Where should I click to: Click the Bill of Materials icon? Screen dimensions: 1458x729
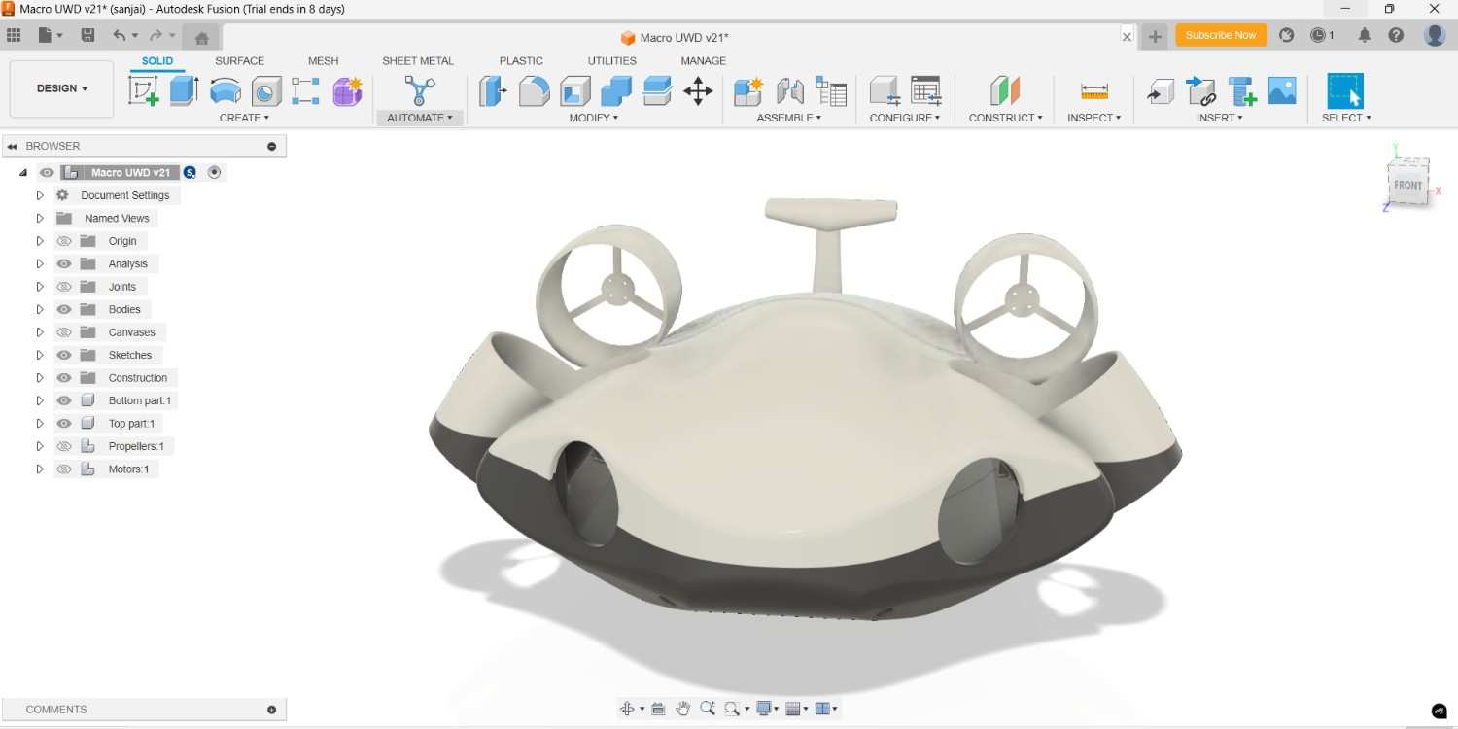(831, 91)
